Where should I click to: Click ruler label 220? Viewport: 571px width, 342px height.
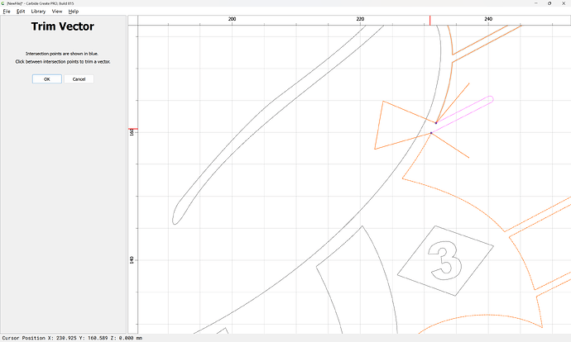[x=360, y=19]
